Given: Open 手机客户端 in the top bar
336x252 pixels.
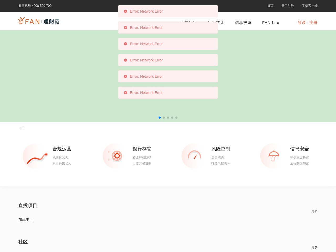Looking at the screenshot, I should tap(309, 6).
